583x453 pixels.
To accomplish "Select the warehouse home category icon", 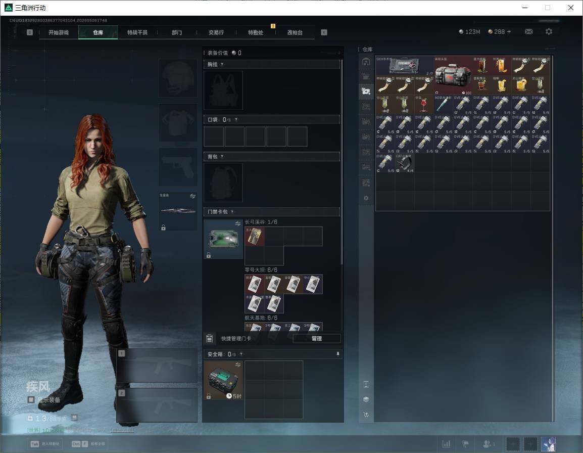I will [x=366, y=62].
